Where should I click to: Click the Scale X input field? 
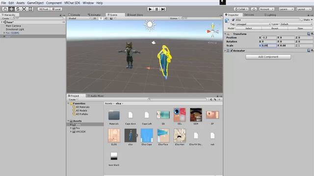(269, 45)
